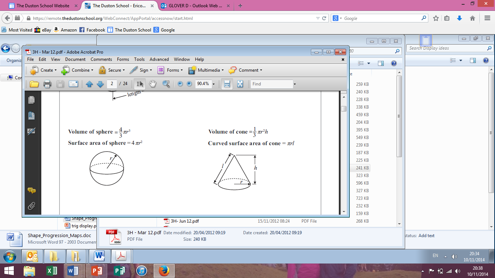This screenshot has width=495, height=278.
Task: Open the Combine dropdown menu
Action: [78, 70]
